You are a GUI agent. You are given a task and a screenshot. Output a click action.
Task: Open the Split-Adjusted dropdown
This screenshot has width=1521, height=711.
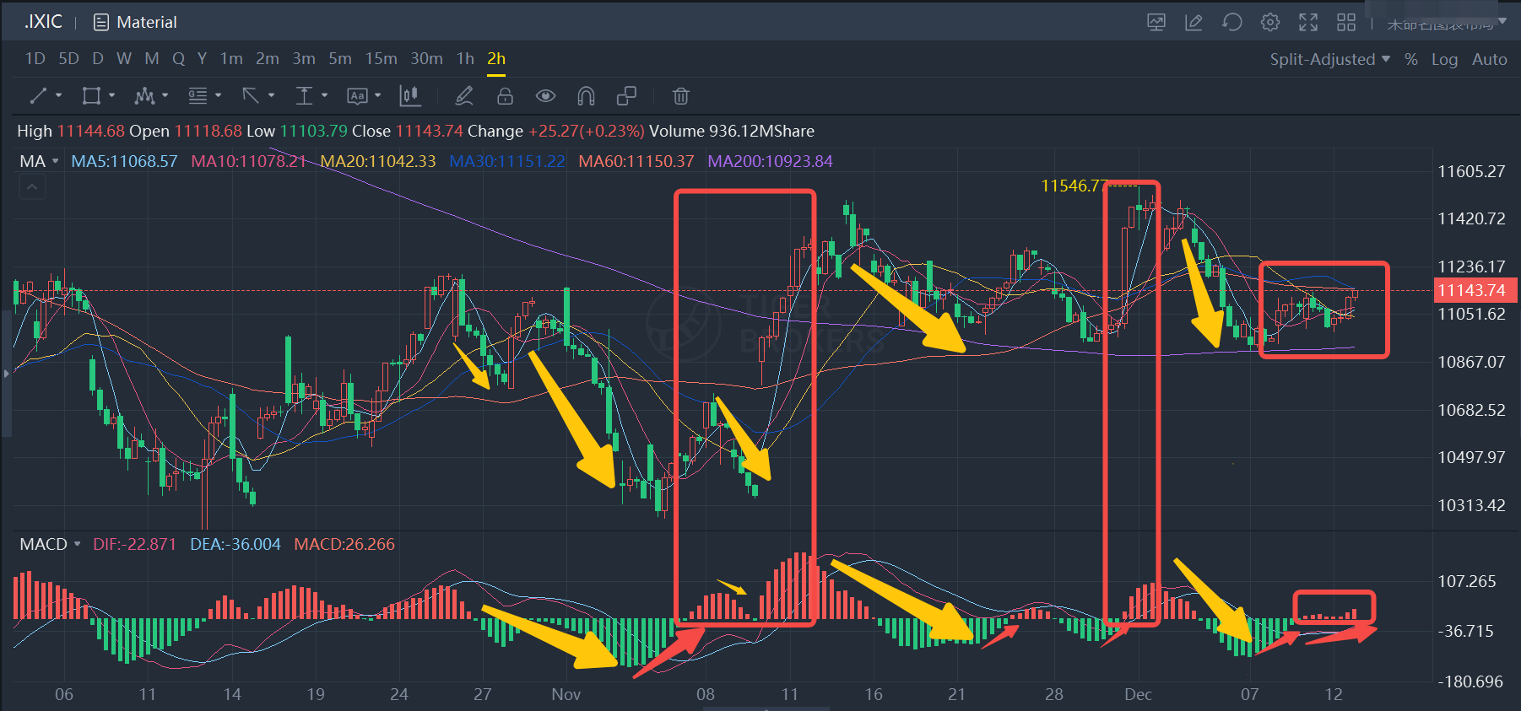(1329, 60)
